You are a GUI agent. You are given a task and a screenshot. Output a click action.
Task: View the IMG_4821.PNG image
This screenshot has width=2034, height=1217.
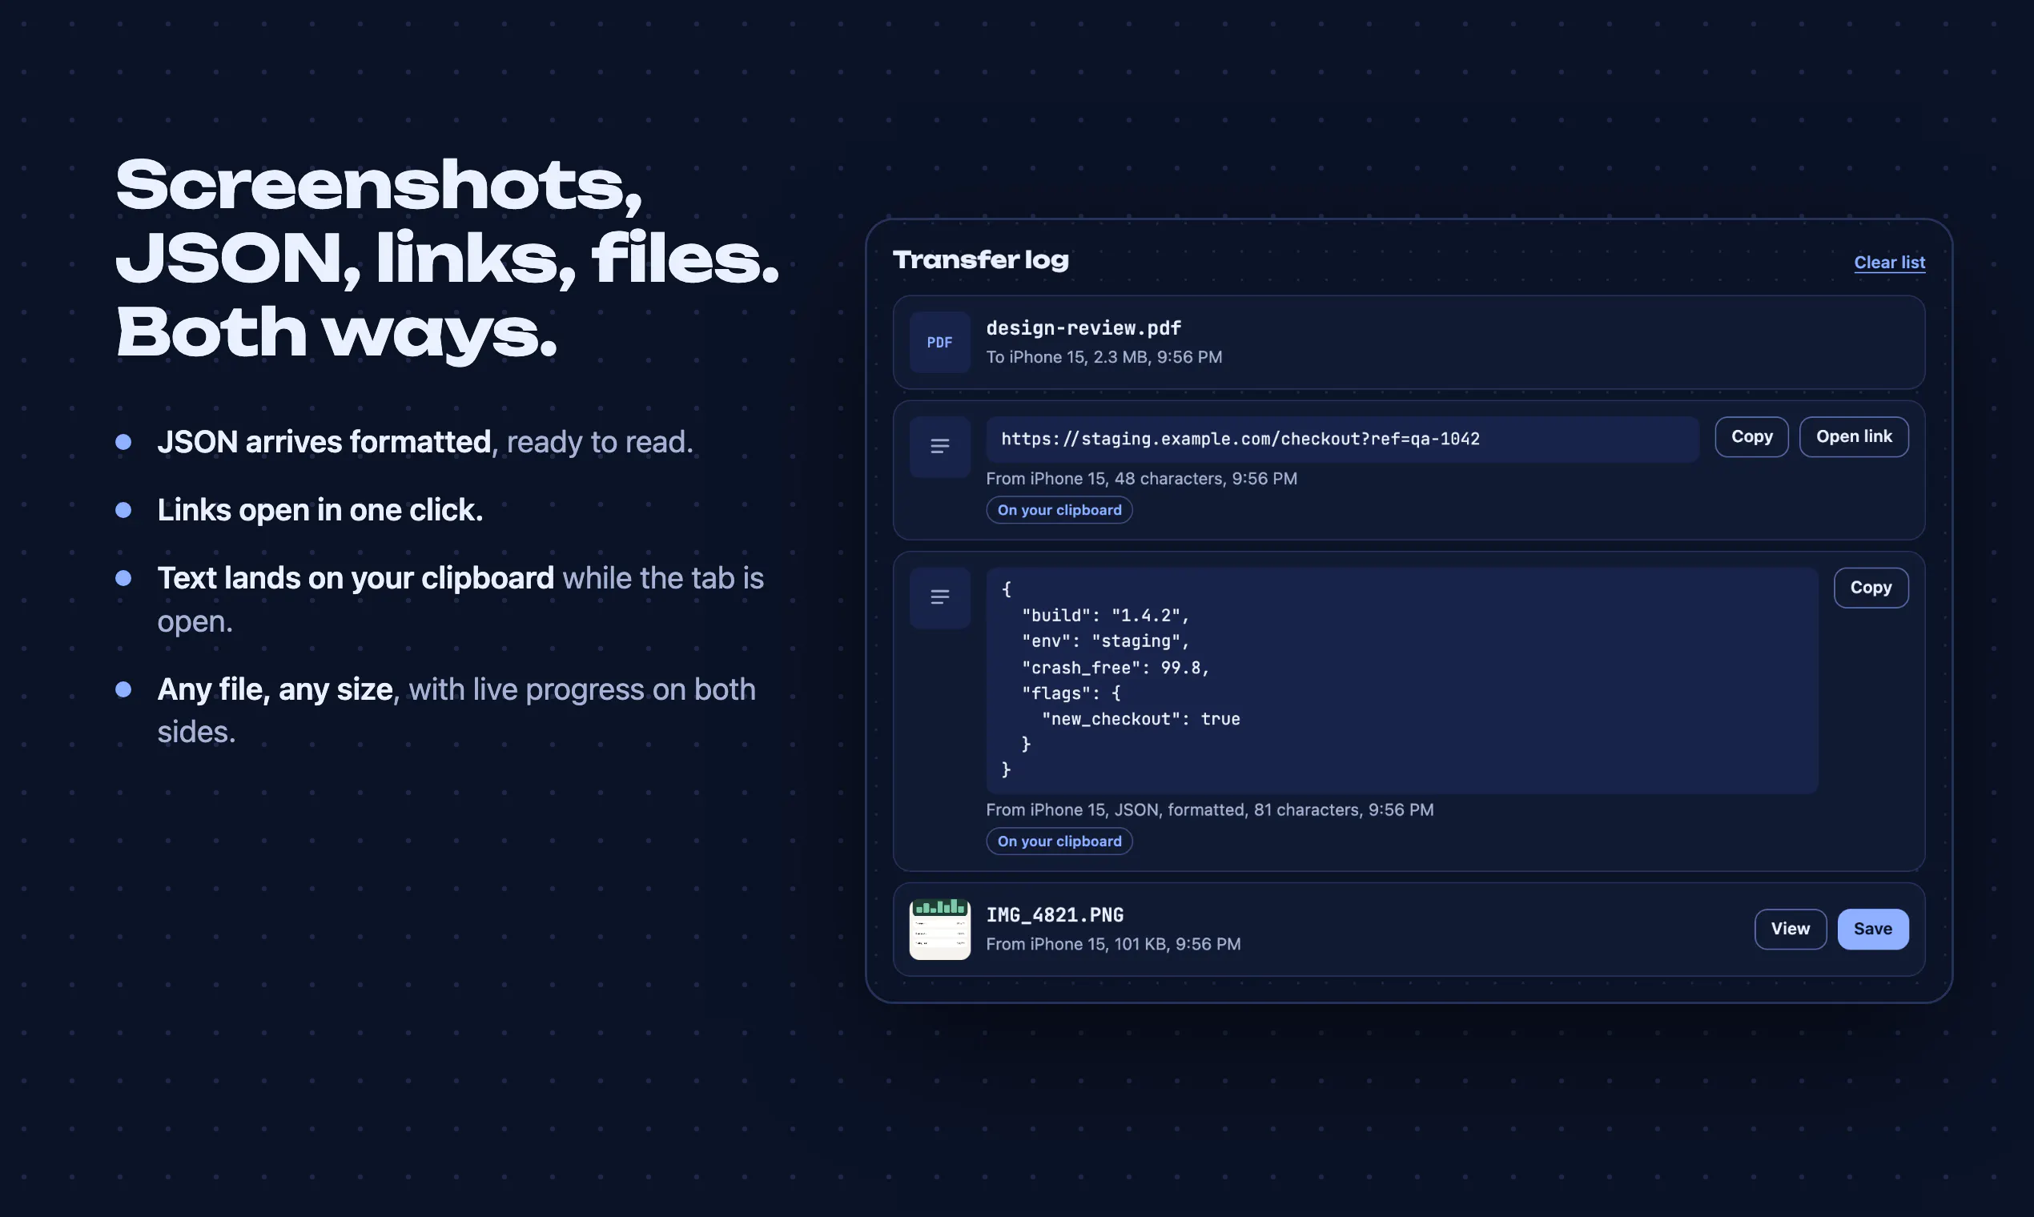click(1790, 929)
